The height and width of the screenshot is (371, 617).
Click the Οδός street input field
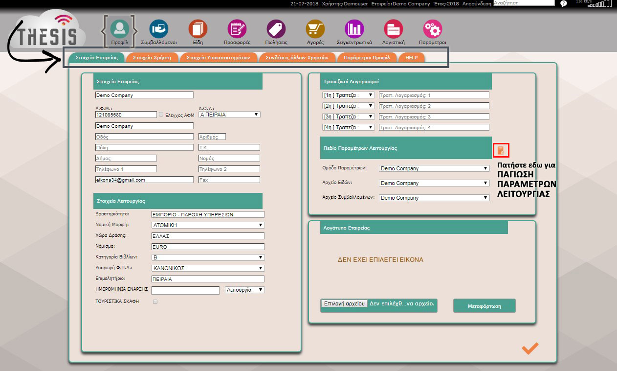coord(144,137)
